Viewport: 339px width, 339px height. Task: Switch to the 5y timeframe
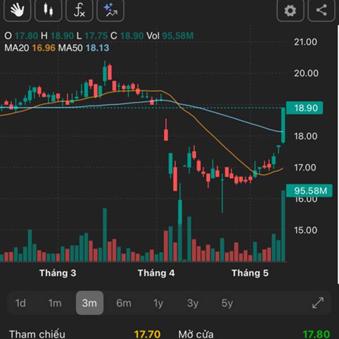coord(227,303)
